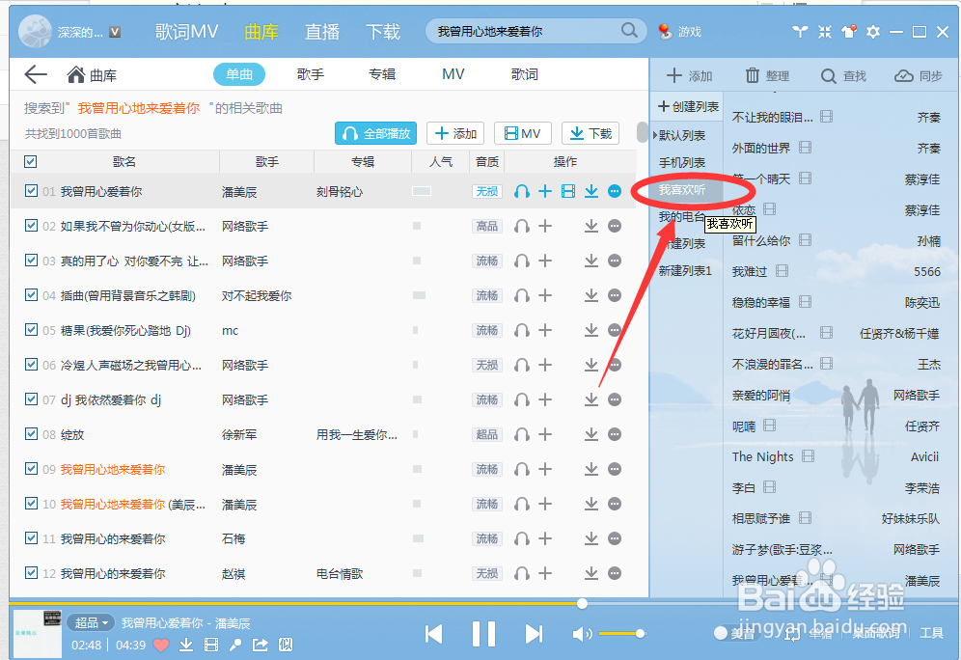Play song 09 我曾用心地来爱着你
Screen dimensions: 961x660
(x=522, y=469)
